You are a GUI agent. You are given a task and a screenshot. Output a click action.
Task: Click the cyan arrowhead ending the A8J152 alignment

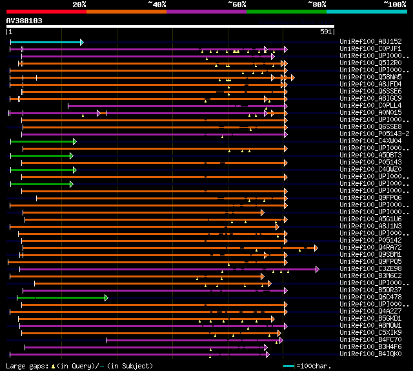tap(82, 42)
